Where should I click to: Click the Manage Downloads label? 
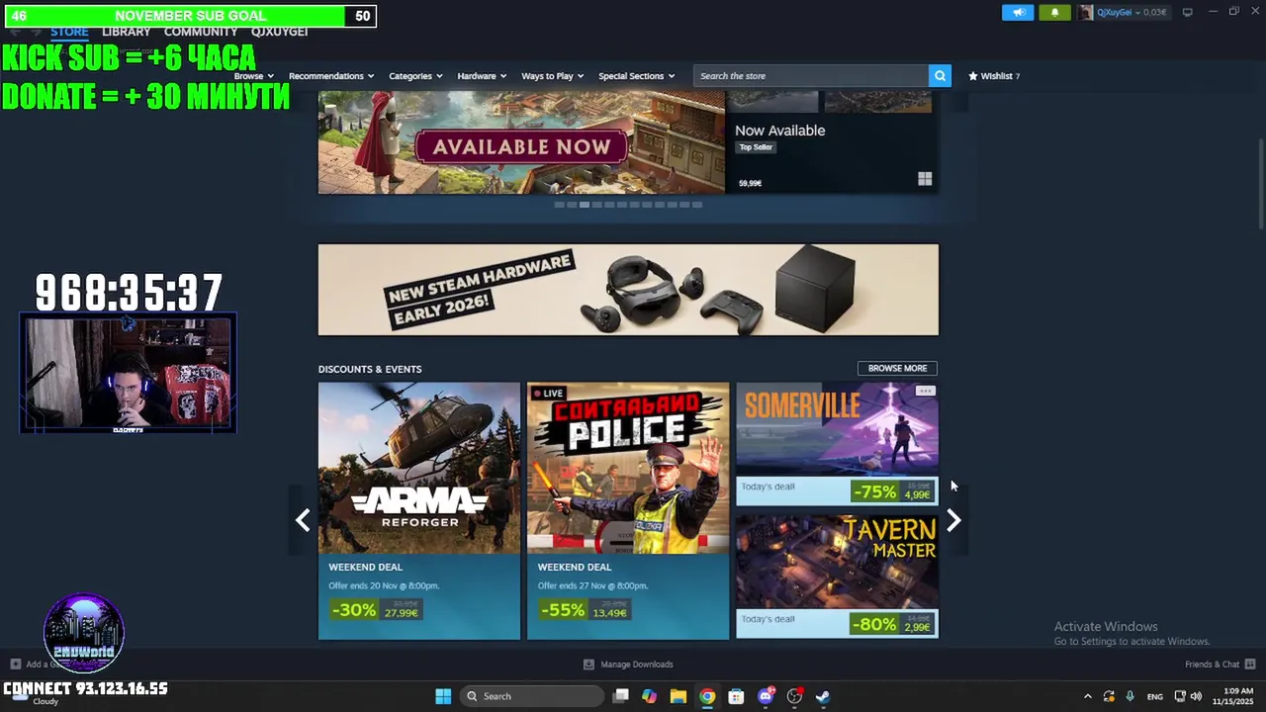(x=637, y=665)
